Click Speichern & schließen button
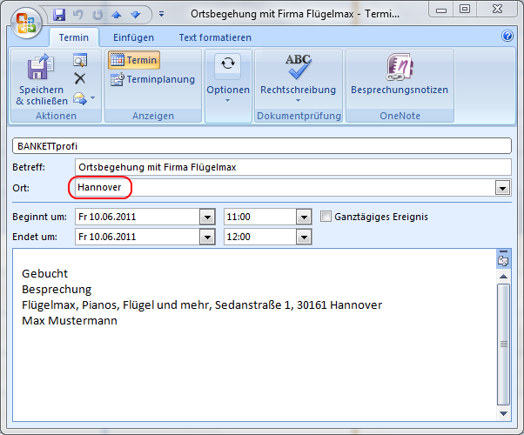Viewport: 524px width, 435px height. [41, 79]
